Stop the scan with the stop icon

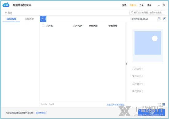pyautogui.click(x=165, y=19)
